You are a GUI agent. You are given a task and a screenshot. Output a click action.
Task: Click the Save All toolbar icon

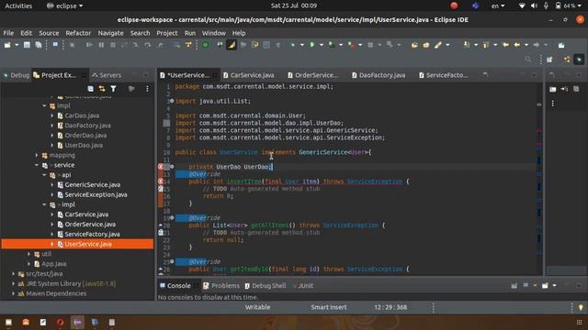click(x=39, y=45)
